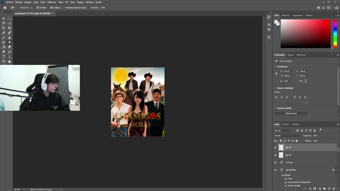Viewport: 340px width, 191px height.
Task: Select the Brush tool
Action: [x=4, y=37]
